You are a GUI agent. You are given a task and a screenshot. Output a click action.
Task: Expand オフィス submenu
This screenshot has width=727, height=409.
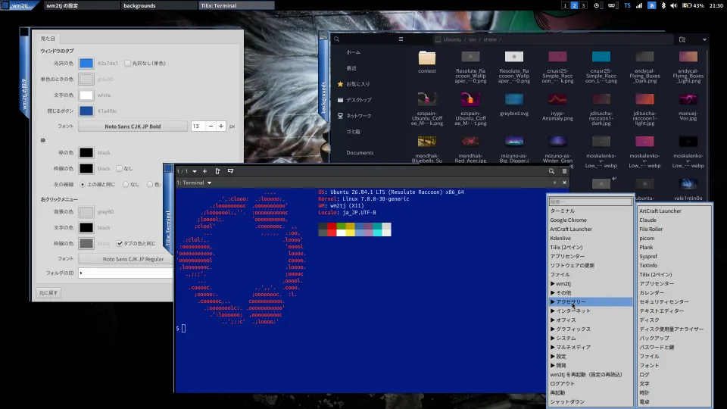[590, 320]
